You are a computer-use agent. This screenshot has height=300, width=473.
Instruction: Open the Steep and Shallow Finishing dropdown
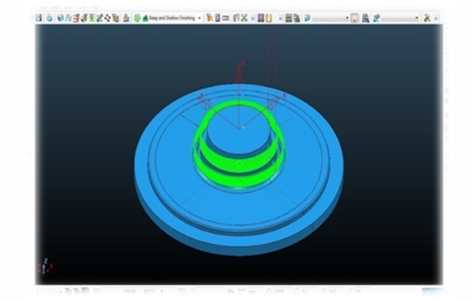click(x=199, y=18)
